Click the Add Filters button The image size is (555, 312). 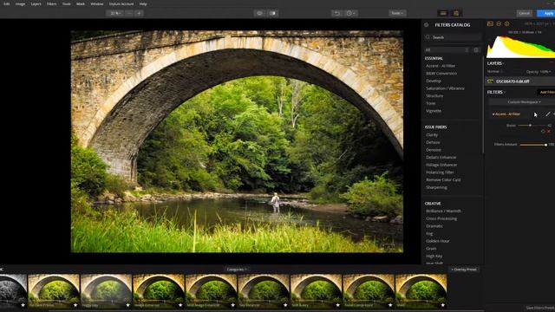click(x=547, y=92)
